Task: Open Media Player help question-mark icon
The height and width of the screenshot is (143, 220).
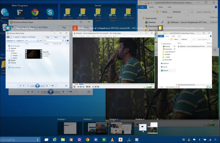Action: 67,41
